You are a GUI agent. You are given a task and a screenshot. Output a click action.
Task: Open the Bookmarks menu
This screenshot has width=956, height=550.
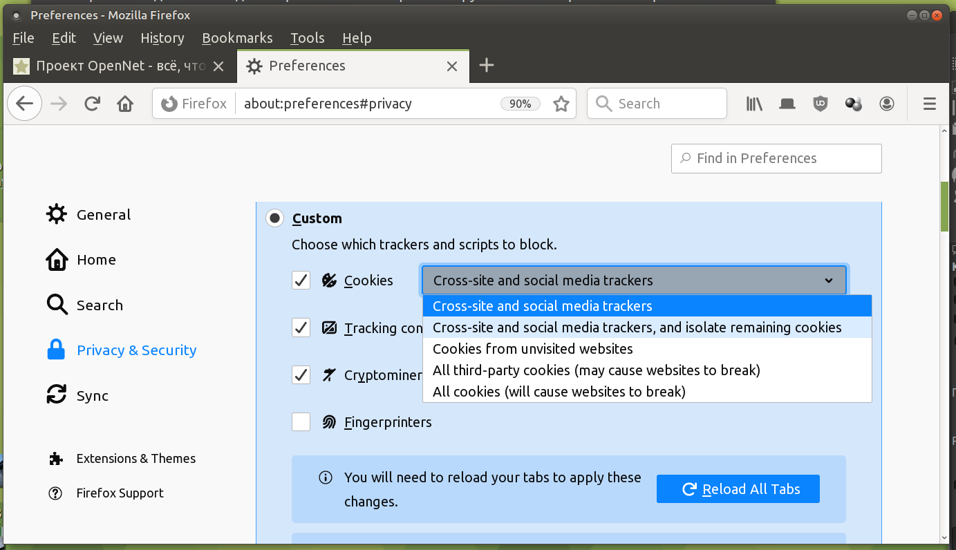coord(237,38)
